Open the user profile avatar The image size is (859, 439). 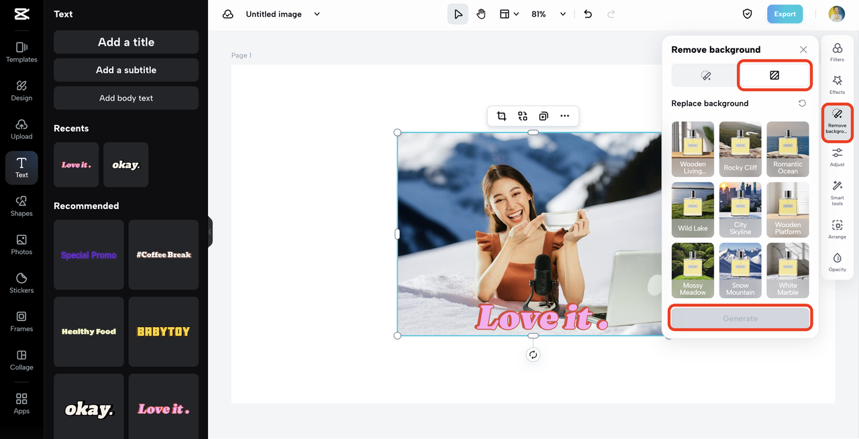pyautogui.click(x=836, y=14)
